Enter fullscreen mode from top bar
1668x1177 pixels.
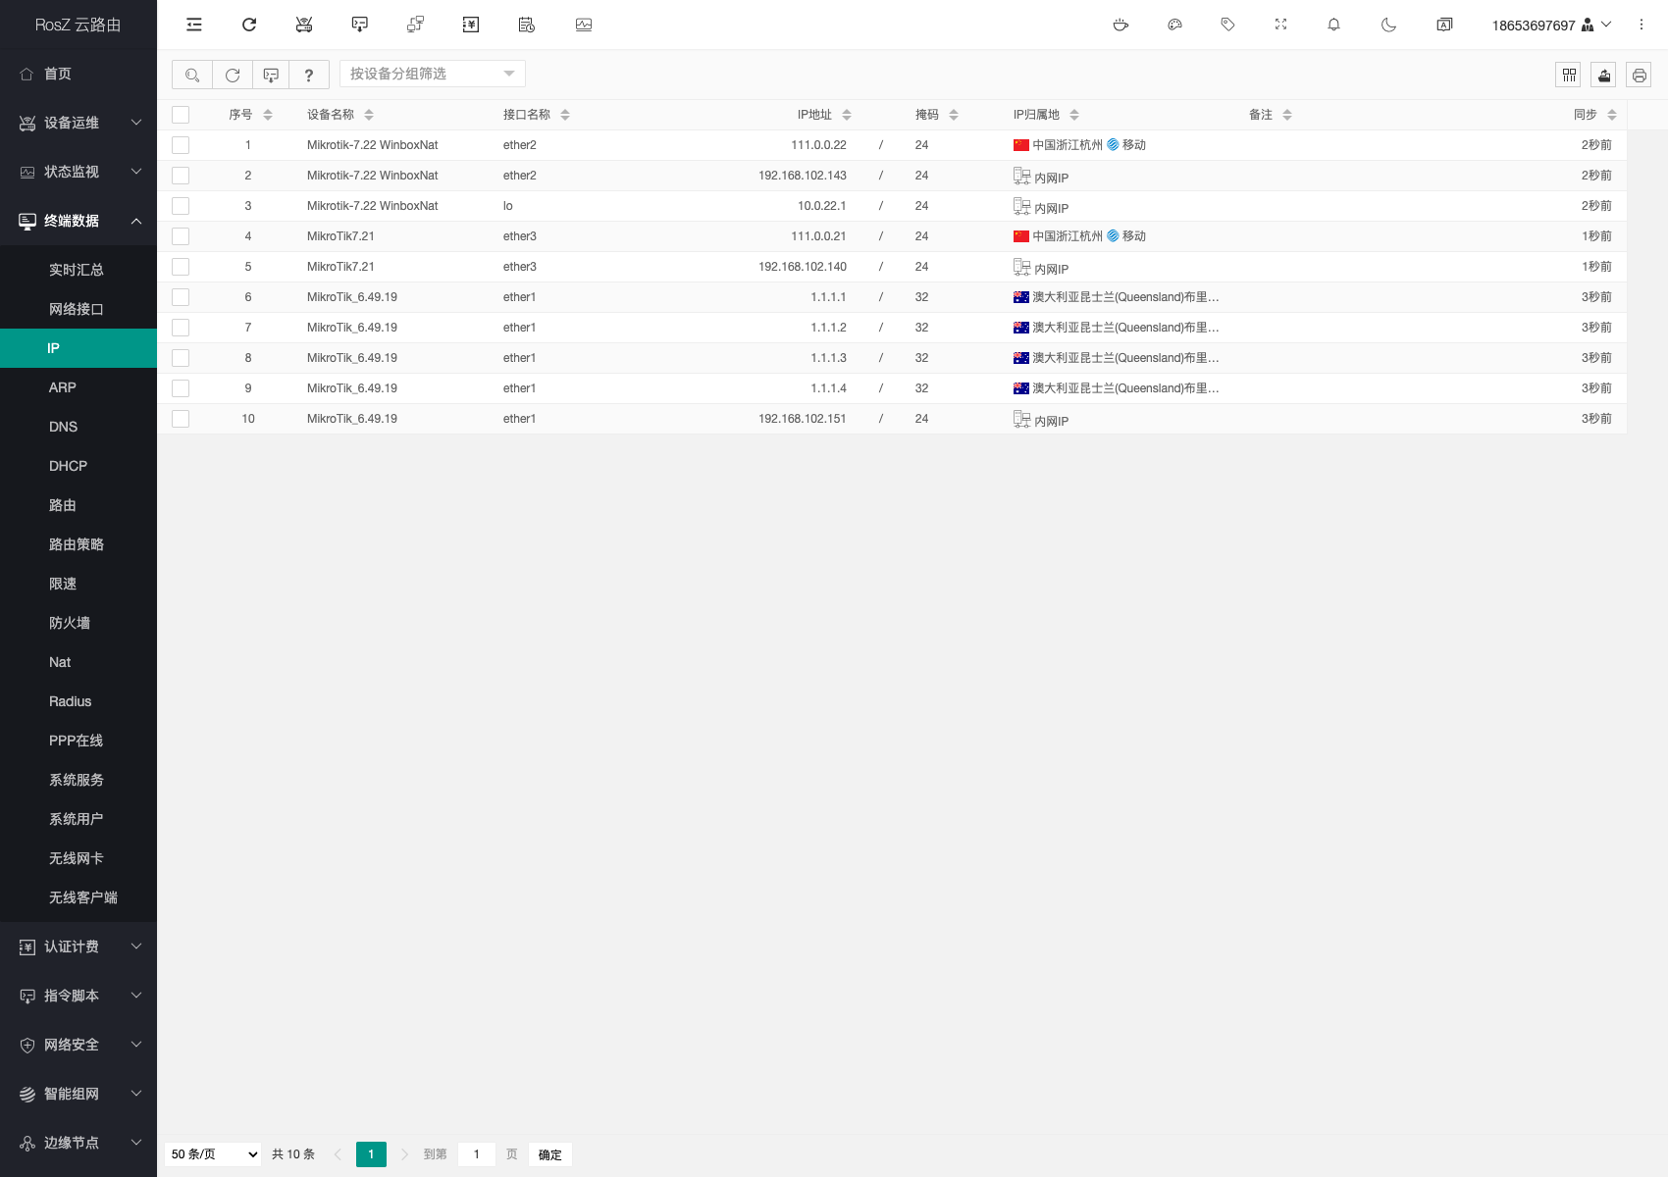point(1280,25)
